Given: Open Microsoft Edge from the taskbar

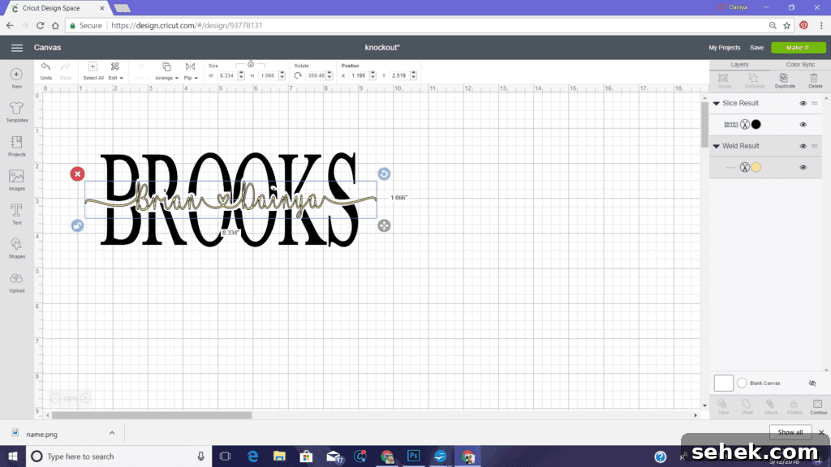Looking at the screenshot, I should coord(252,456).
